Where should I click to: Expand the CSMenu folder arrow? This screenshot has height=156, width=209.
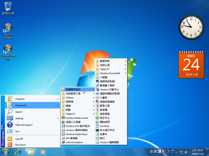[94, 98]
